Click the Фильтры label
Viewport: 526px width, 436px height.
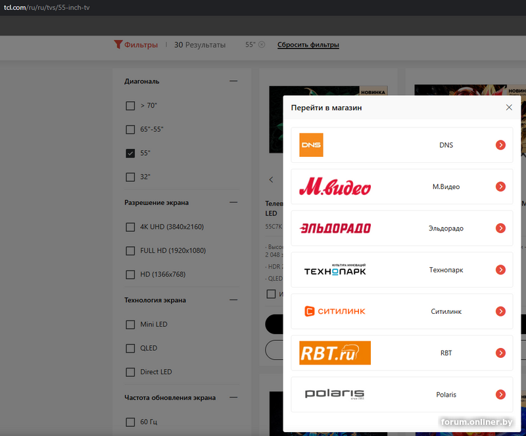coord(141,45)
